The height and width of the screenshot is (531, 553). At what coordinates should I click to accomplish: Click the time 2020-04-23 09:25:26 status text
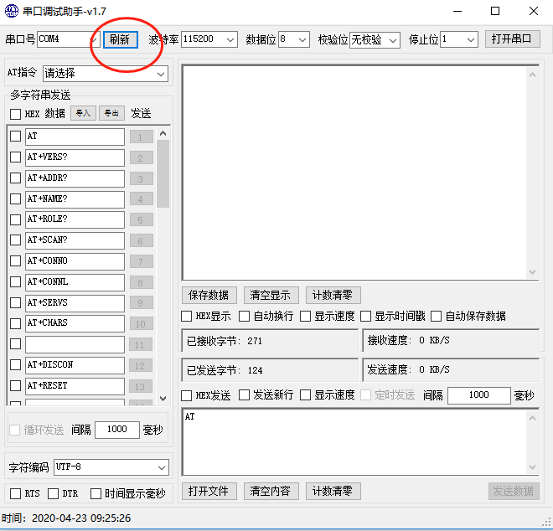66,518
